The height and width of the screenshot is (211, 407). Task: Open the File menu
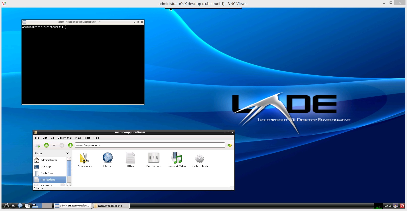coord(37,138)
